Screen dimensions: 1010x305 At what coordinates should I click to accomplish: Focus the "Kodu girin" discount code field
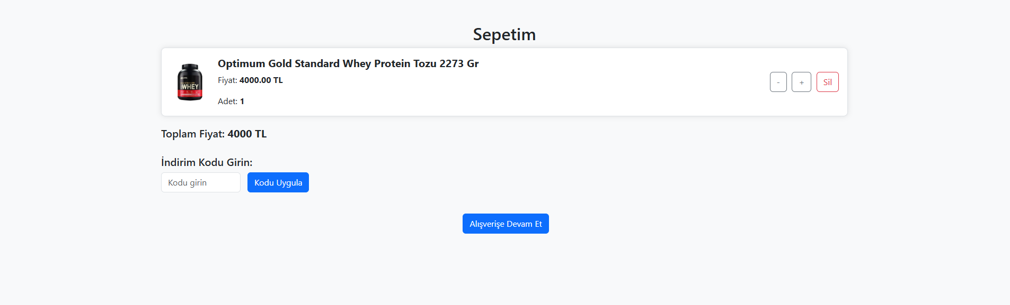(201, 182)
